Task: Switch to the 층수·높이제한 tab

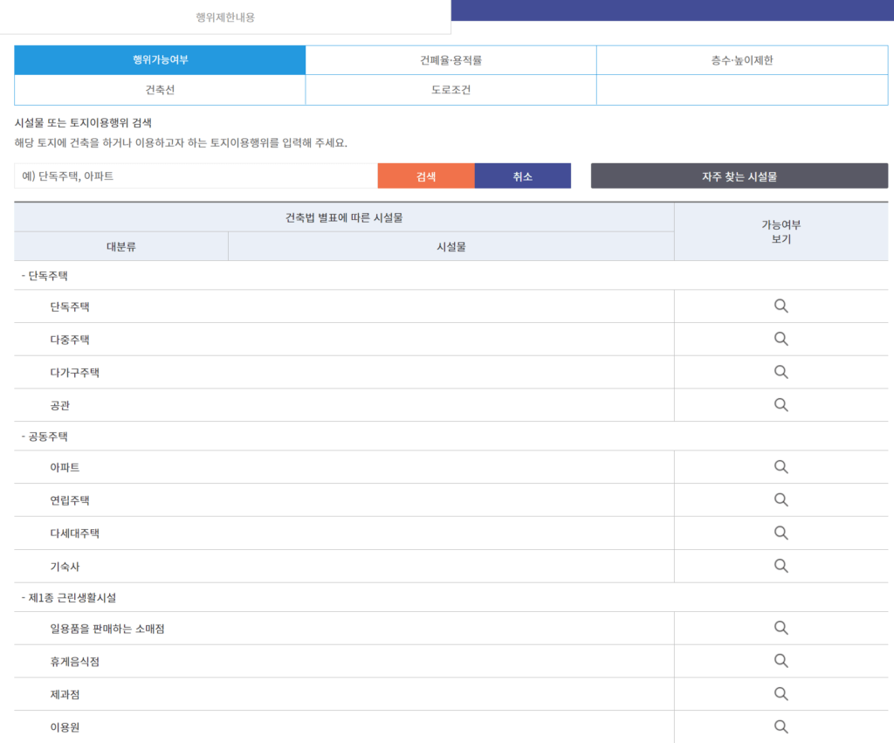Action: point(742,59)
